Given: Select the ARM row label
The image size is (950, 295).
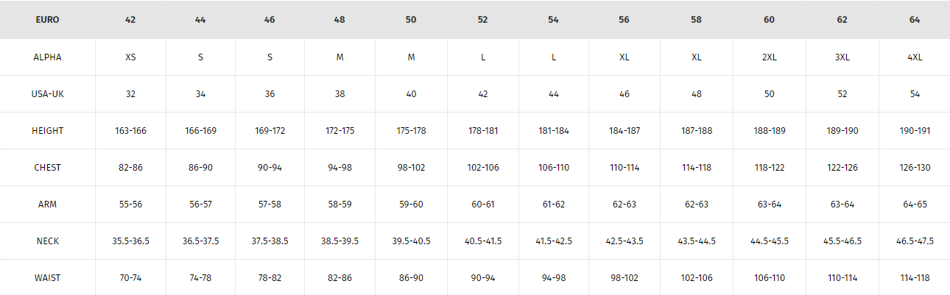Looking at the screenshot, I should [x=47, y=205].
